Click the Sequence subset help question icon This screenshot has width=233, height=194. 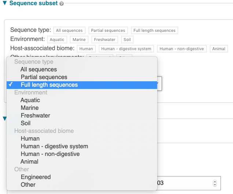(x=62, y=4)
